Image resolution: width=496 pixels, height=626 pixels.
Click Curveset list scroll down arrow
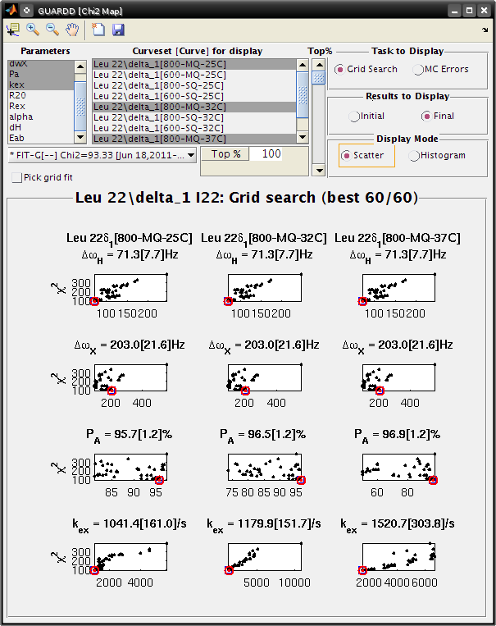click(x=303, y=137)
